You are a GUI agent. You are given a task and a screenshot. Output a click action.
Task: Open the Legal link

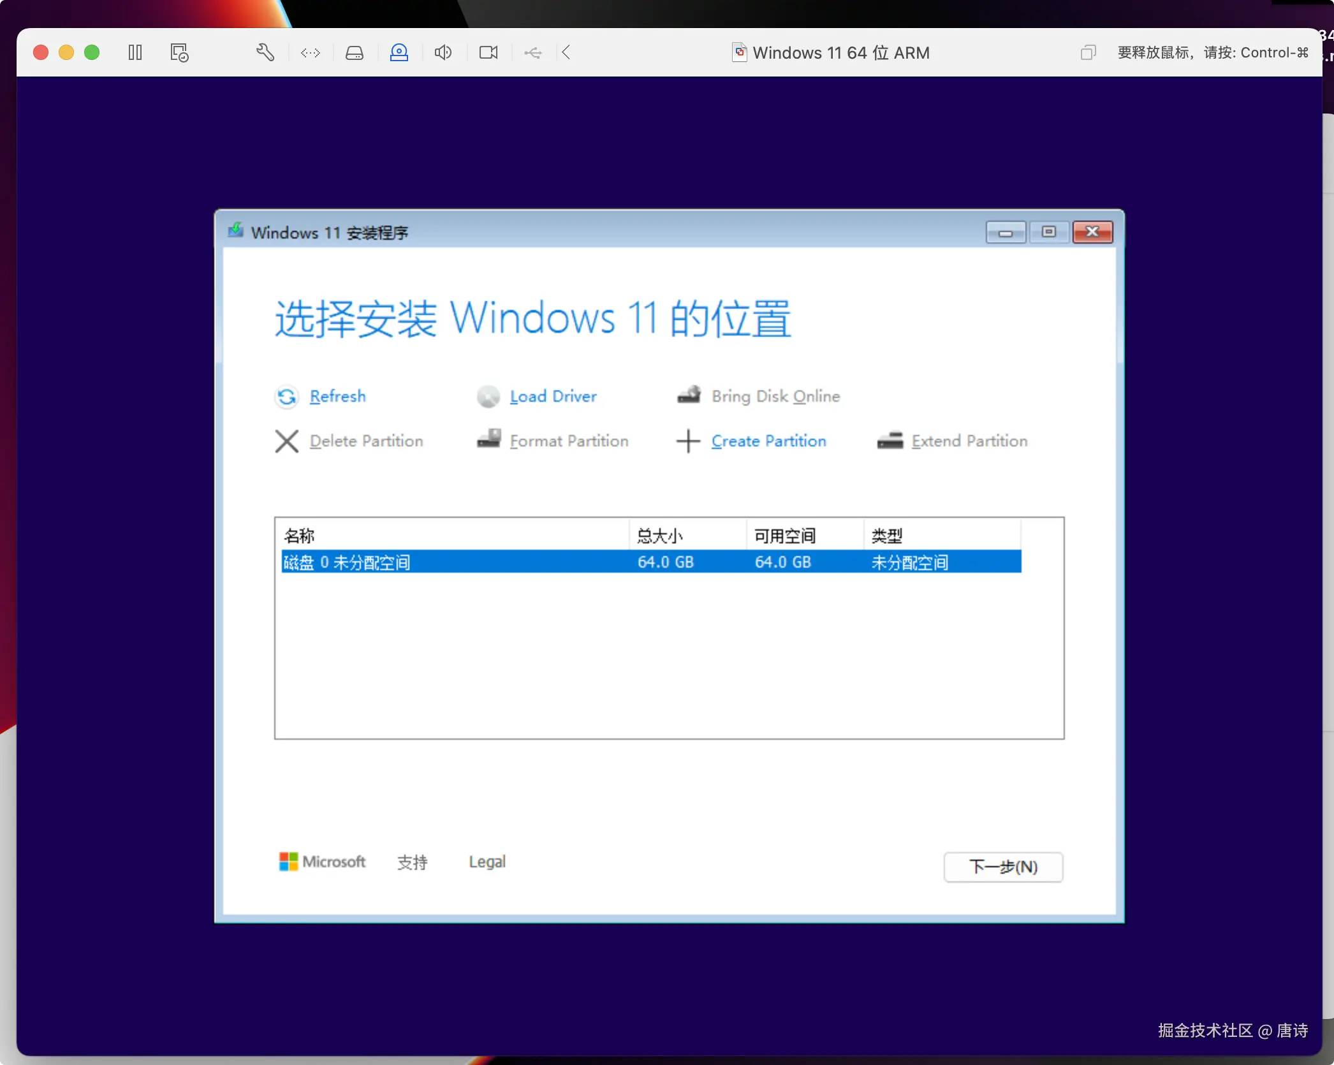(x=487, y=862)
